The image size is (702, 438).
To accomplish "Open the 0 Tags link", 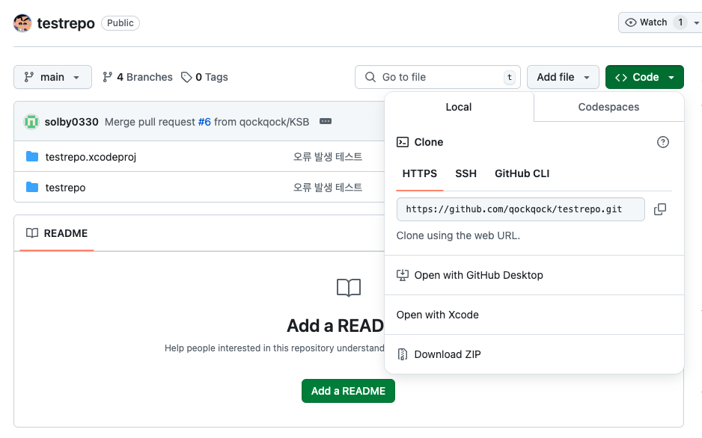I will click(204, 77).
